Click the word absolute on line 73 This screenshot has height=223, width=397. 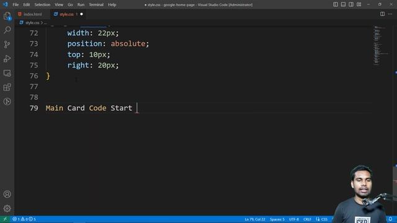click(x=128, y=44)
